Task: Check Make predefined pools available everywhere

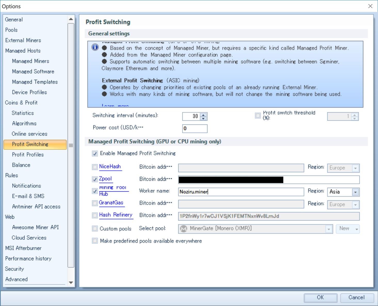Action: (x=95, y=241)
